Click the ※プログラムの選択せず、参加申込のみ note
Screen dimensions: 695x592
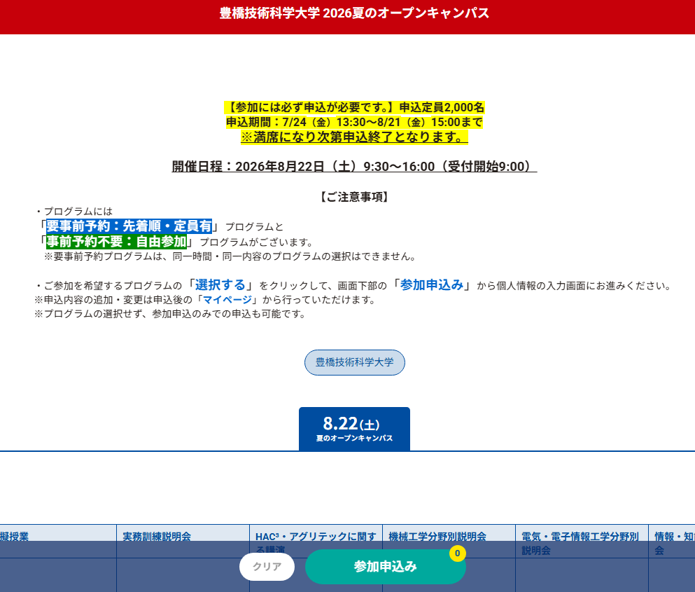171,314
